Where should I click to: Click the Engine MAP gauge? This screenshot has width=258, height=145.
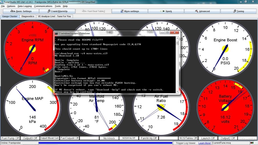point(33,108)
